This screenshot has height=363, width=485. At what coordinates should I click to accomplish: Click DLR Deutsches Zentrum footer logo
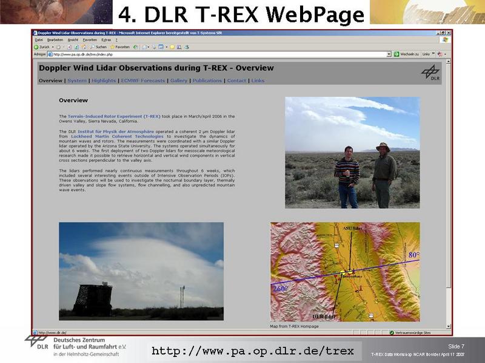76,346
